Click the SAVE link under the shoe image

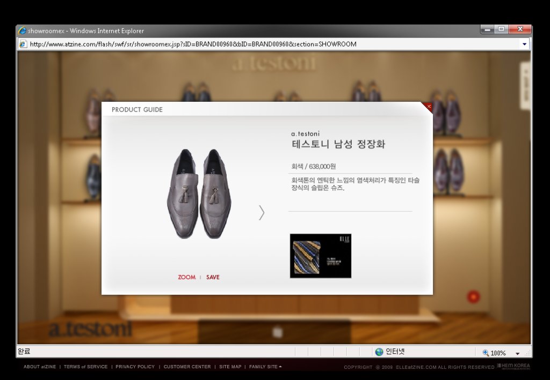click(x=213, y=277)
